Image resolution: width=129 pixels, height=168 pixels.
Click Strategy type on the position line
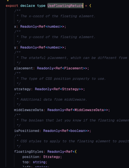[x=52, y=157]
